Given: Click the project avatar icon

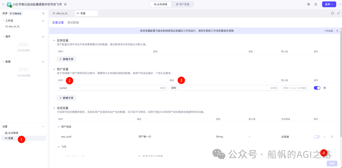Looking at the screenshot, I should coord(9,4).
